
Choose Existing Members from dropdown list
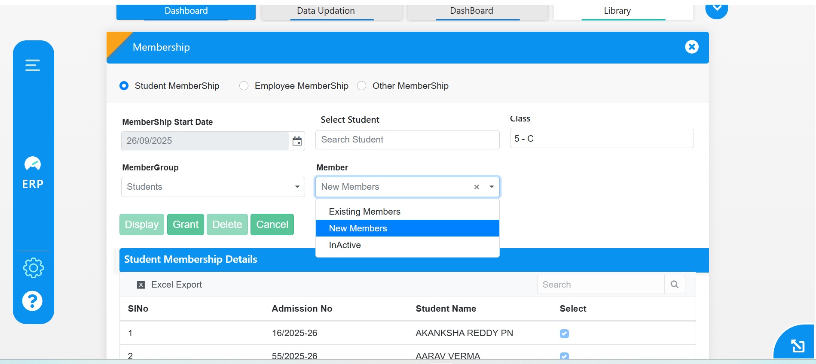coord(364,212)
